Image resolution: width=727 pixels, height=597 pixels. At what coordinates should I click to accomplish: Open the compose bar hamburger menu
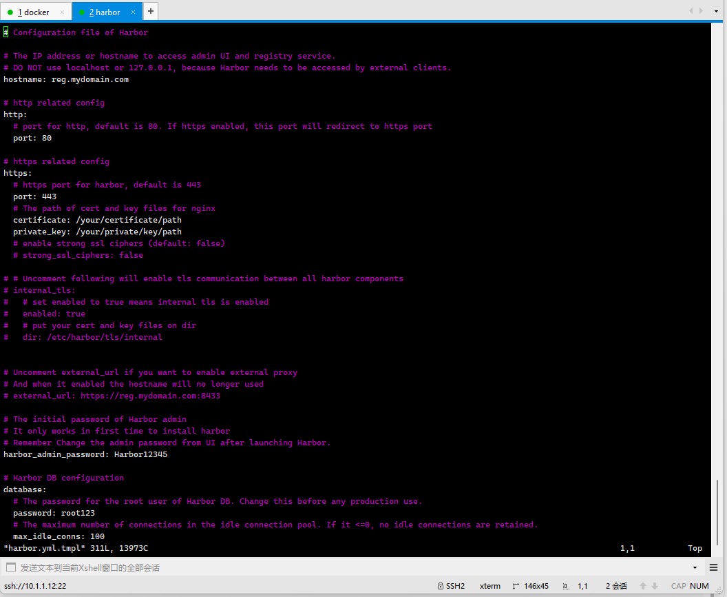click(713, 567)
